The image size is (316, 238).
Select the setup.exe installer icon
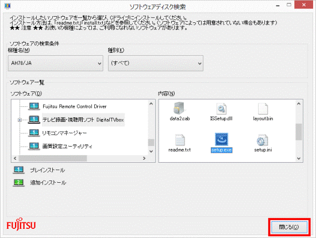[x=221, y=140]
